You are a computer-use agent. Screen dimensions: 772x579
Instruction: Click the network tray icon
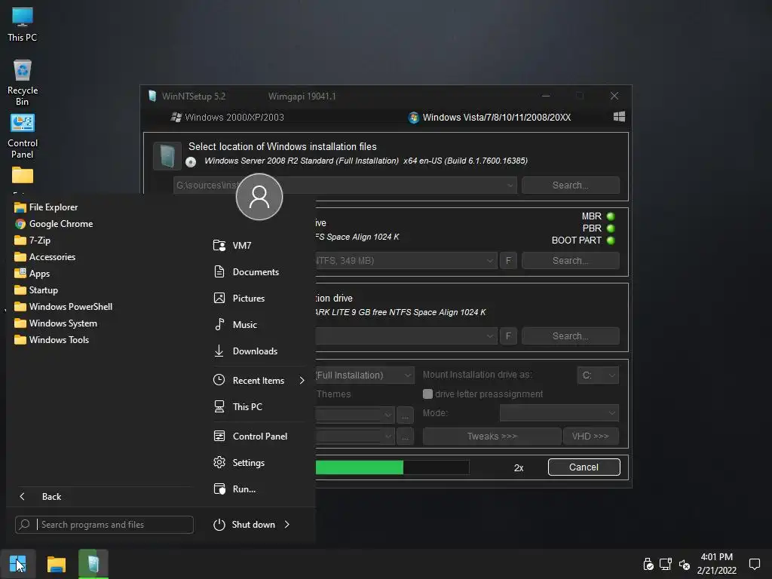[666, 564]
